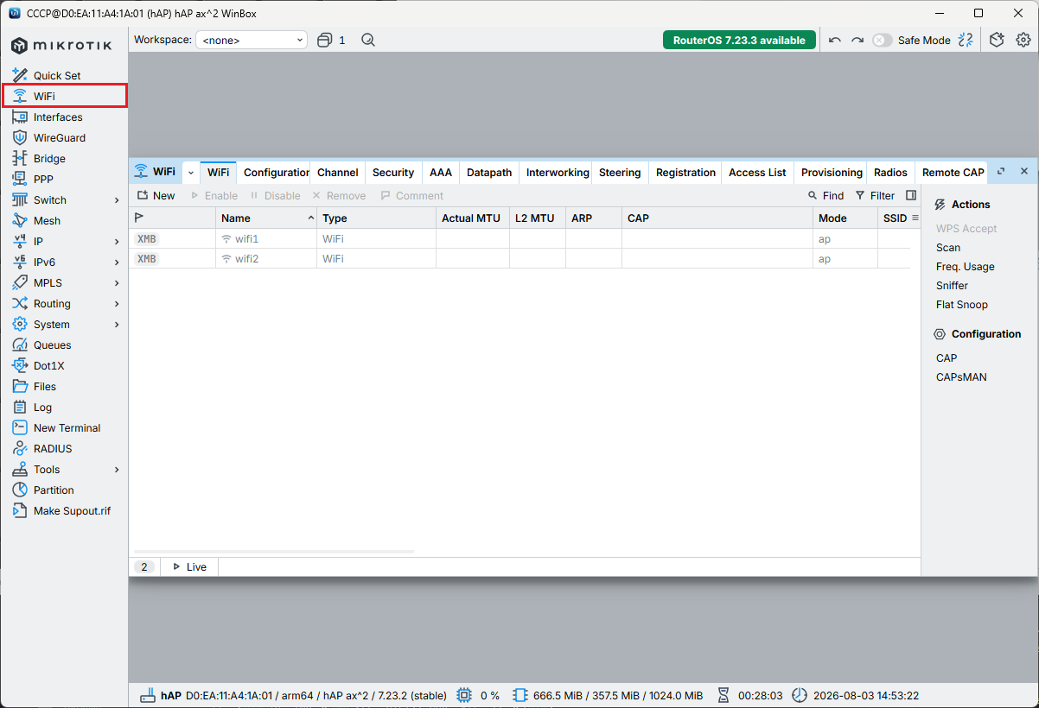This screenshot has height=708, width=1039.
Task: Add a New WiFi interface
Action: pyautogui.click(x=156, y=195)
